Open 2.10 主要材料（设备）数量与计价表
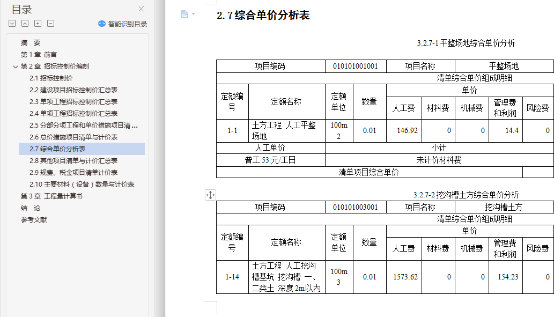Screen dimensions: 554x317 pyautogui.click(x=82, y=184)
